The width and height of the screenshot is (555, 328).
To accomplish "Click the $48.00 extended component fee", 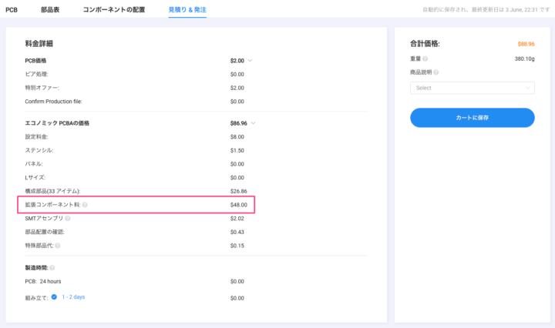I will (238, 205).
